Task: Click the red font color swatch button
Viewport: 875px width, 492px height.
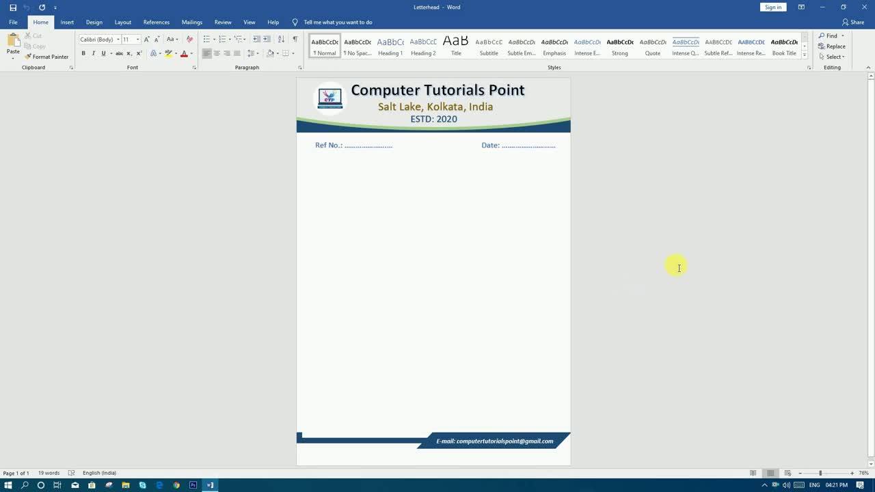Action: coord(184,53)
